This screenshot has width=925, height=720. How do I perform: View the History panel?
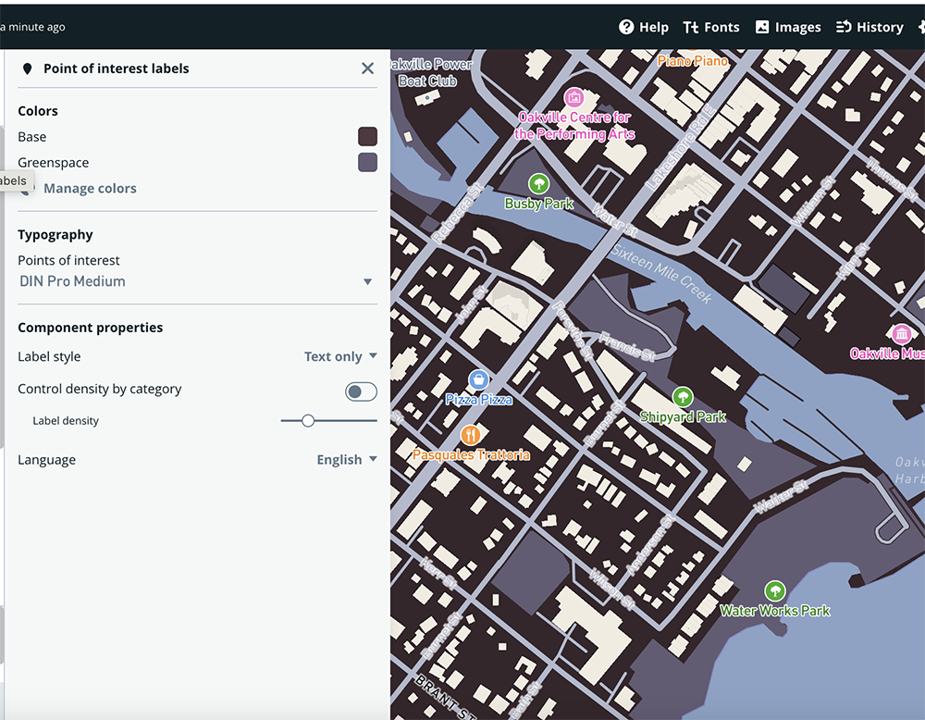[x=869, y=27]
